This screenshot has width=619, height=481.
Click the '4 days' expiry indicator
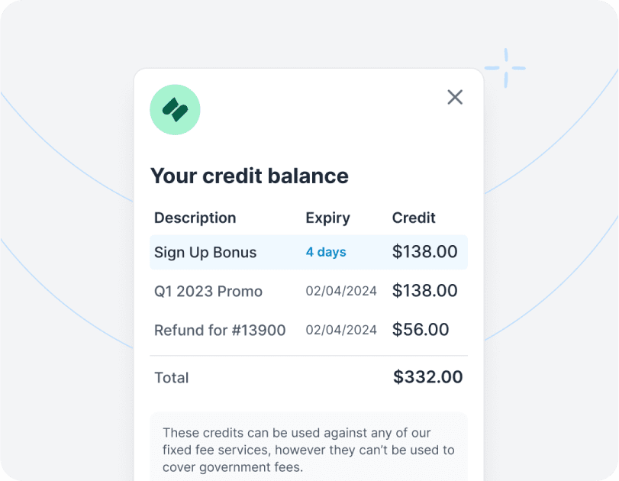pos(326,252)
